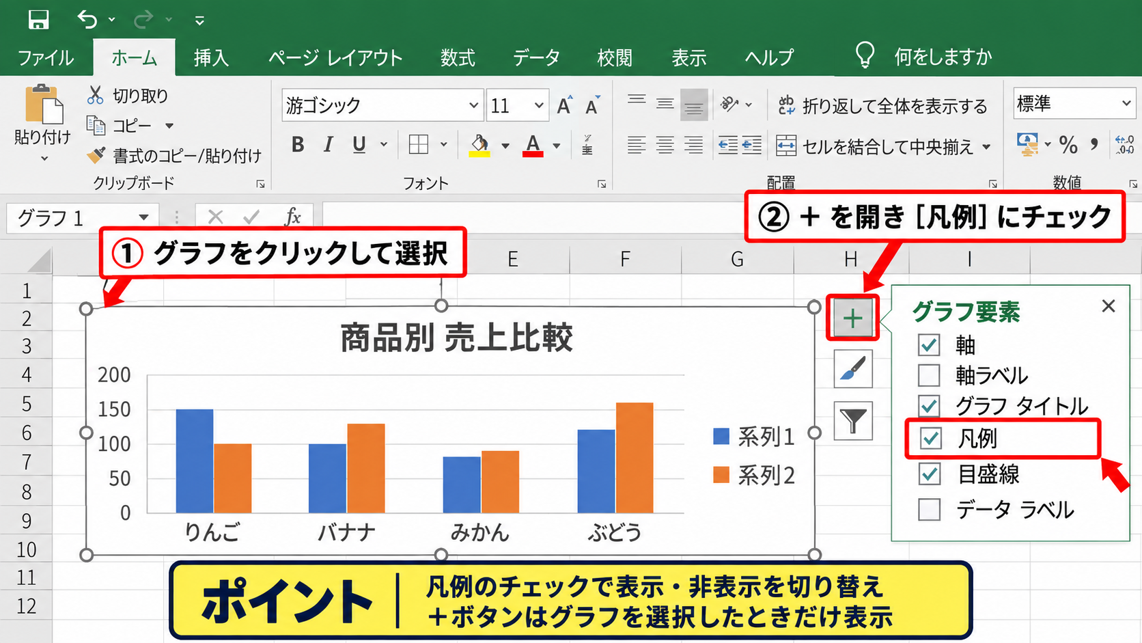1142x643 pixels.
Task: Open the font size 11 dropdown
Action: click(x=539, y=105)
